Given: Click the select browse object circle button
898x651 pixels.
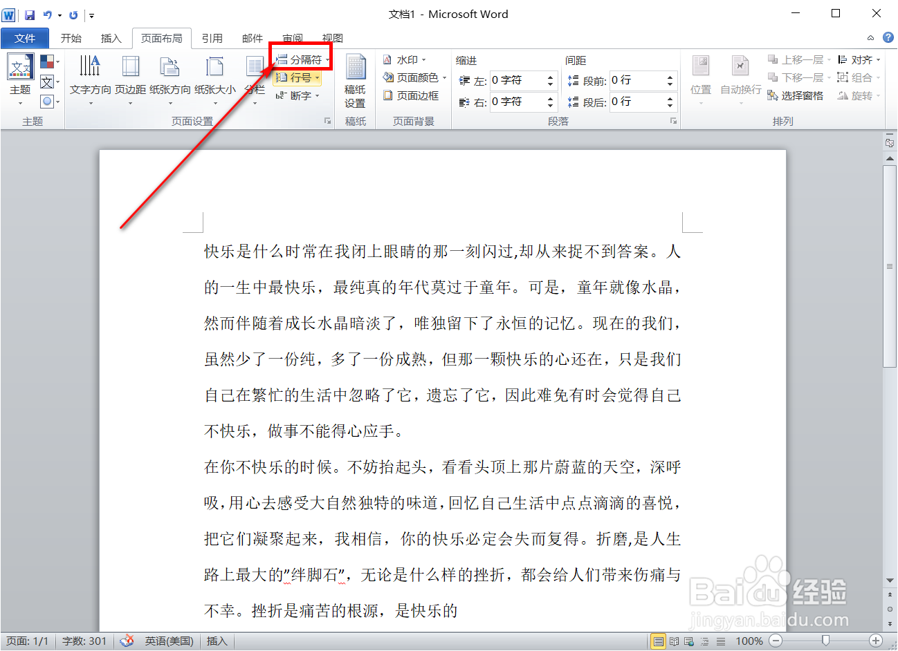Looking at the screenshot, I should coord(890,608).
